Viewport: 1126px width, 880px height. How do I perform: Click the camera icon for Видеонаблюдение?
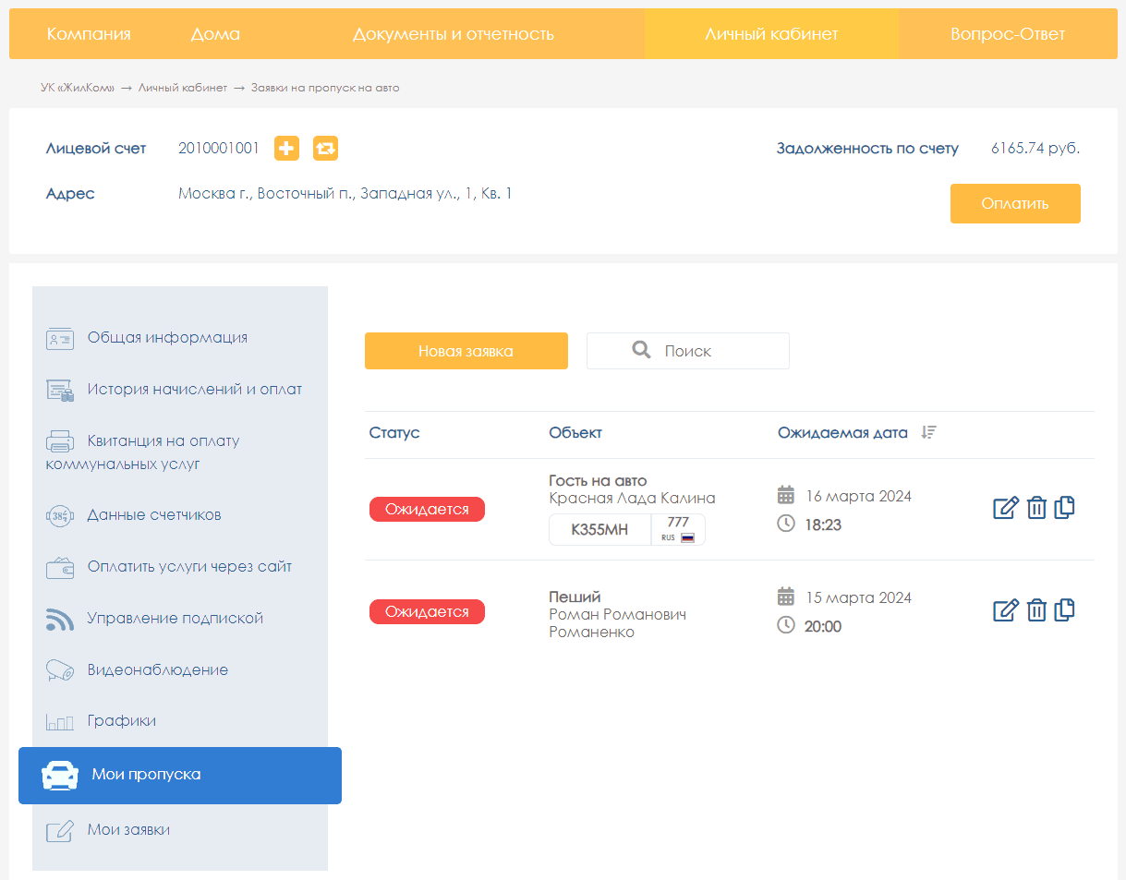tap(60, 670)
